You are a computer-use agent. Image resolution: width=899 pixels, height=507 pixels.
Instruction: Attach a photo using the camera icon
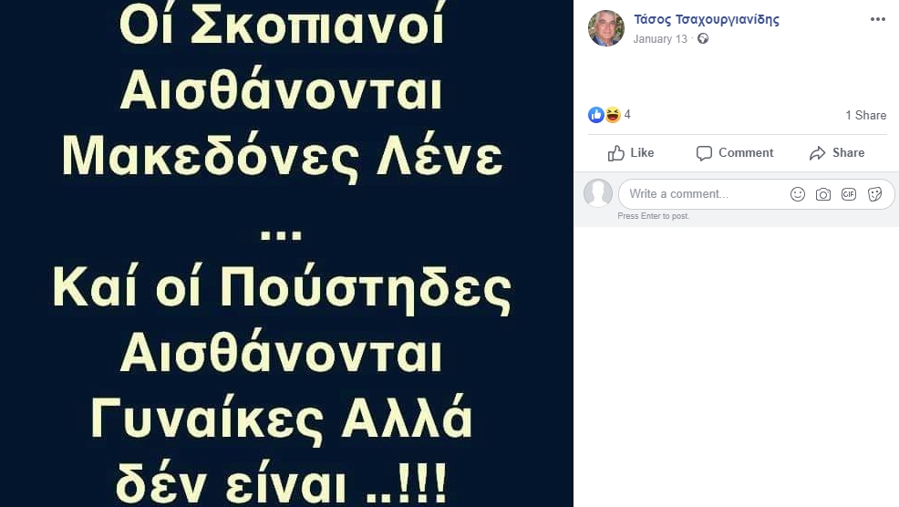pos(823,194)
